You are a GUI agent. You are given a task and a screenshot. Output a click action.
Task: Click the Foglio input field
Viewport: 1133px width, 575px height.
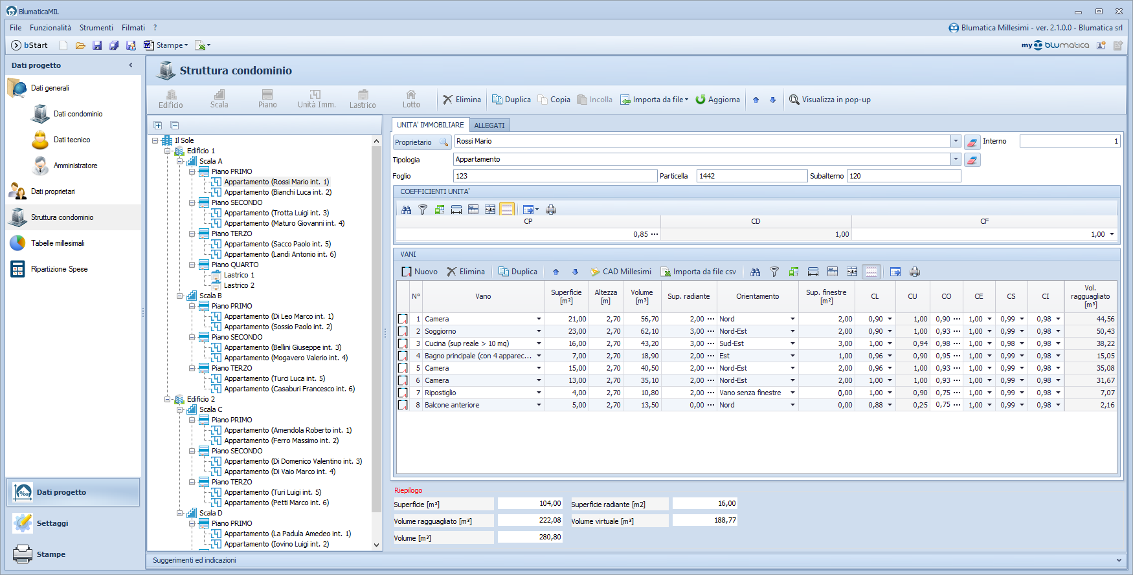click(x=555, y=176)
